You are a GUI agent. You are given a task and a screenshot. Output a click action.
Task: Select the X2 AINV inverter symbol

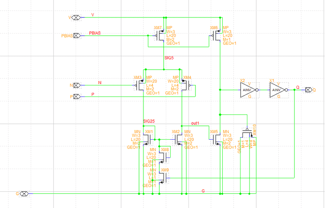(249, 90)
